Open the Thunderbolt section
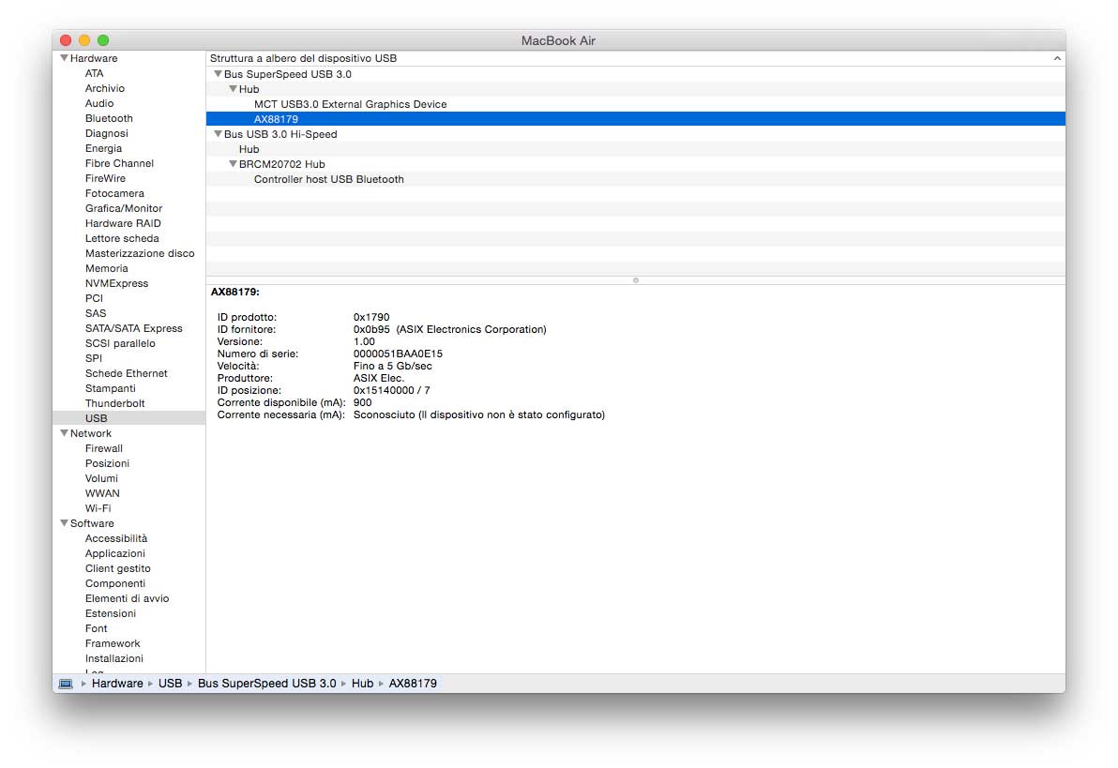This screenshot has height=768, width=1118. pos(114,402)
